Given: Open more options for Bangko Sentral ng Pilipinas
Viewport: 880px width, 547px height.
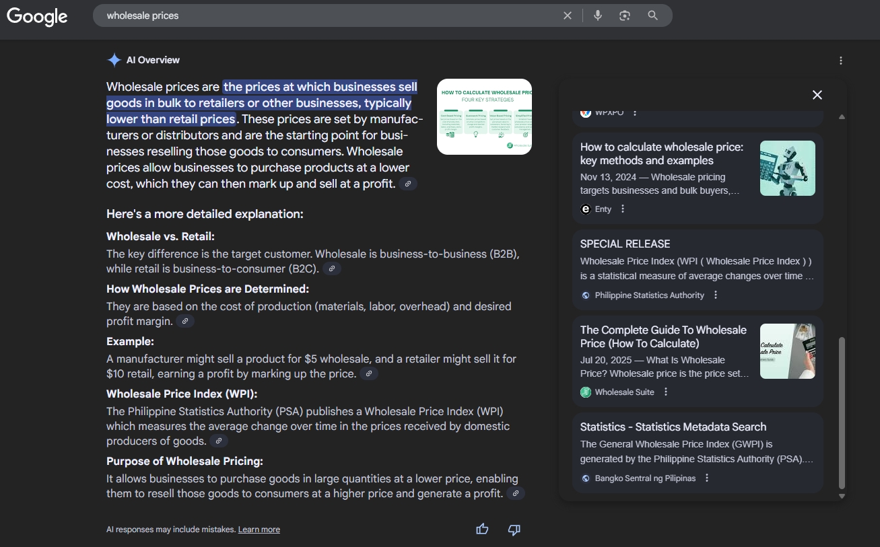Looking at the screenshot, I should (707, 478).
